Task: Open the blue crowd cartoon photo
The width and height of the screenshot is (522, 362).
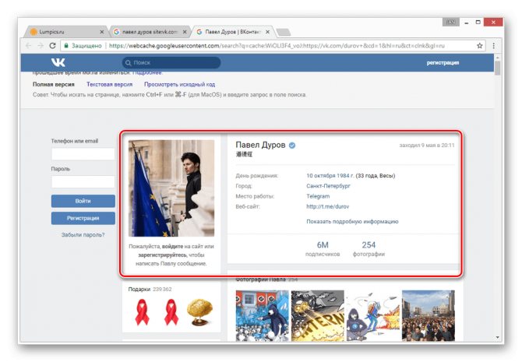Action: click(x=262, y=315)
